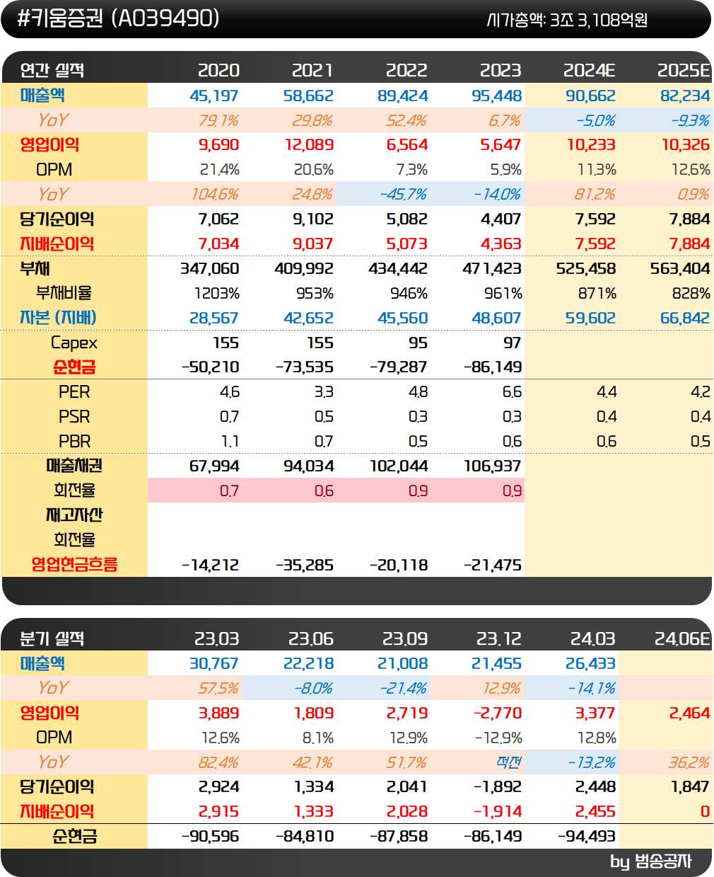
Task: Click the PBR value 1.1
Action: tap(230, 441)
